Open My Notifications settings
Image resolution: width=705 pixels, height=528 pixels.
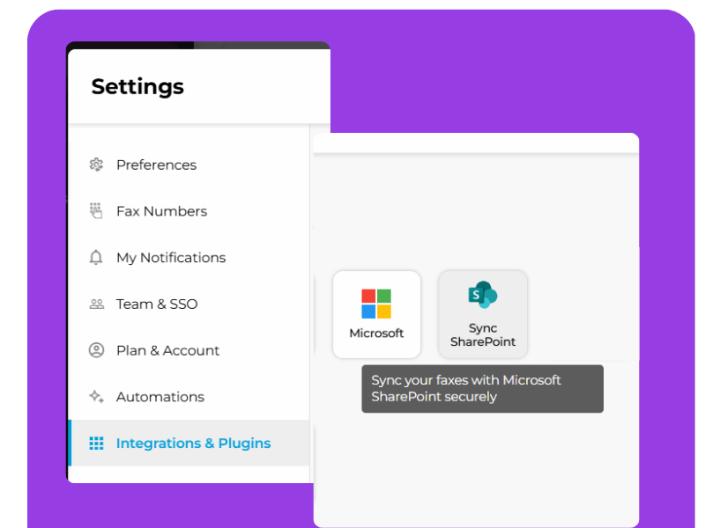point(189,258)
